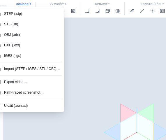Choose the Boolean overlapping circles icon

[118, 11]
